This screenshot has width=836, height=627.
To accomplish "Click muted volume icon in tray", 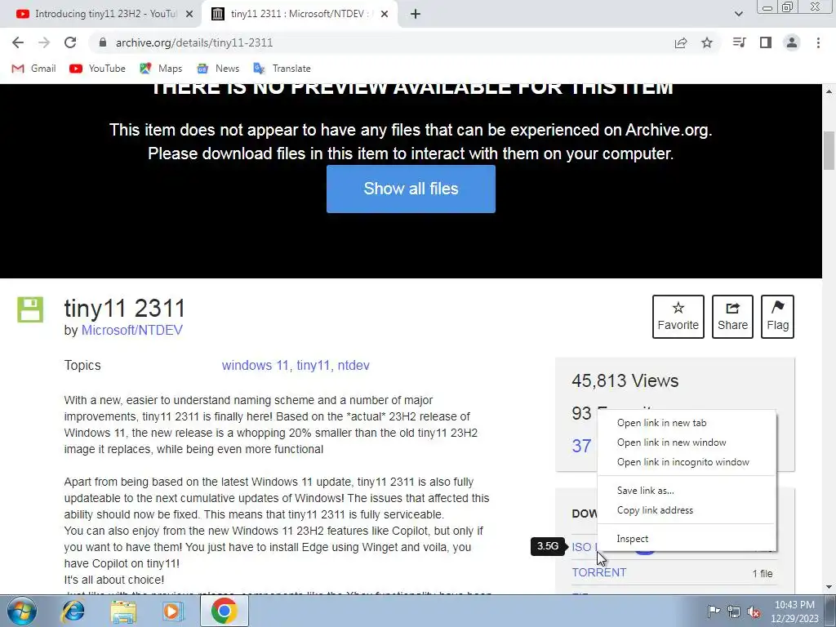I will click(x=754, y=611).
